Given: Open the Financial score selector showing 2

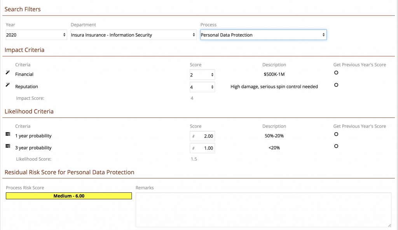Looking at the screenshot, I should tap(202, 74).
